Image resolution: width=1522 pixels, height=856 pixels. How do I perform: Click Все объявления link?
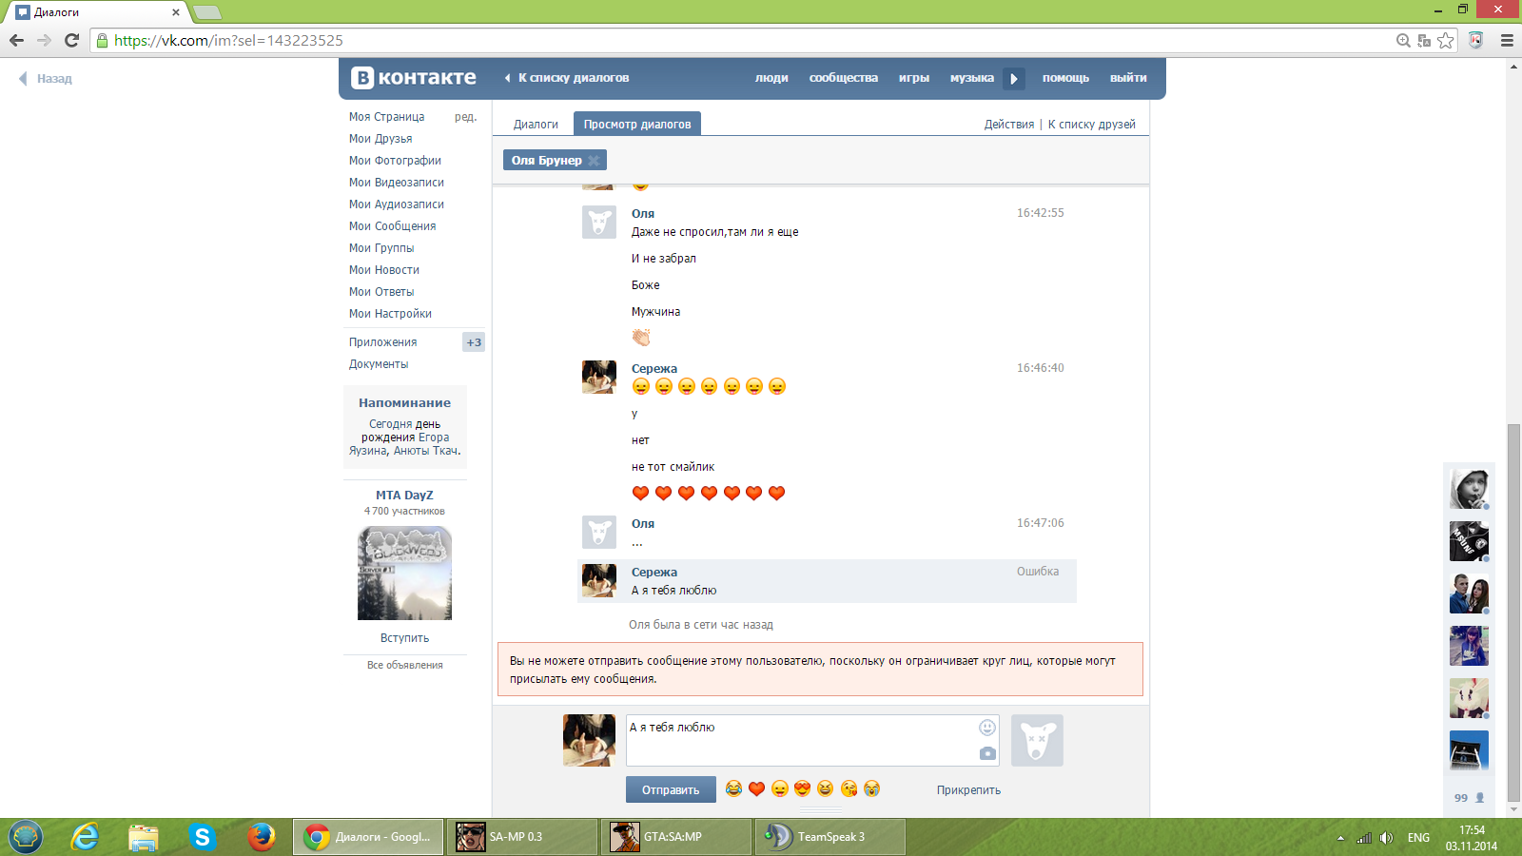405,665
